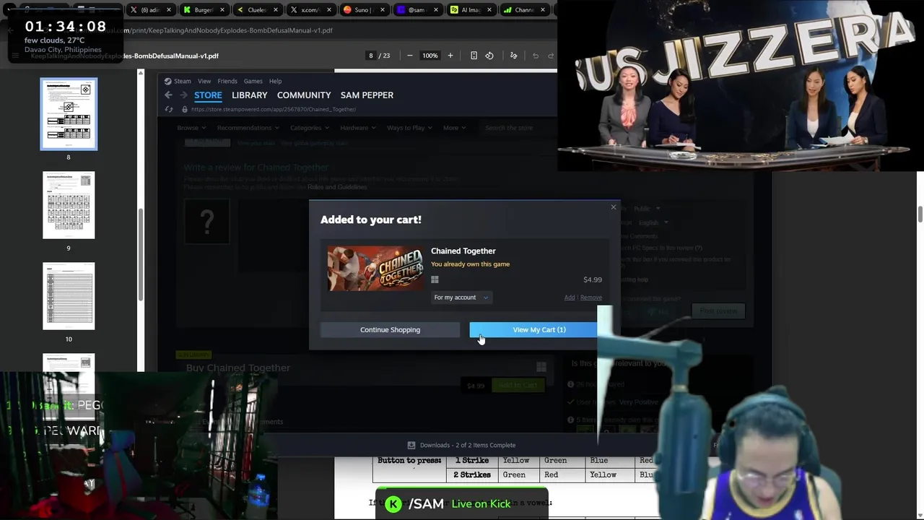Click the PDF redo icon

[551, 56]
